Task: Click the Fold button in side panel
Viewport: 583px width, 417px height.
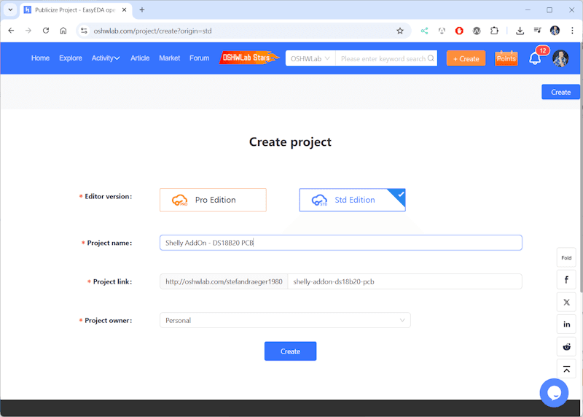Action: (x=566, y=257)
